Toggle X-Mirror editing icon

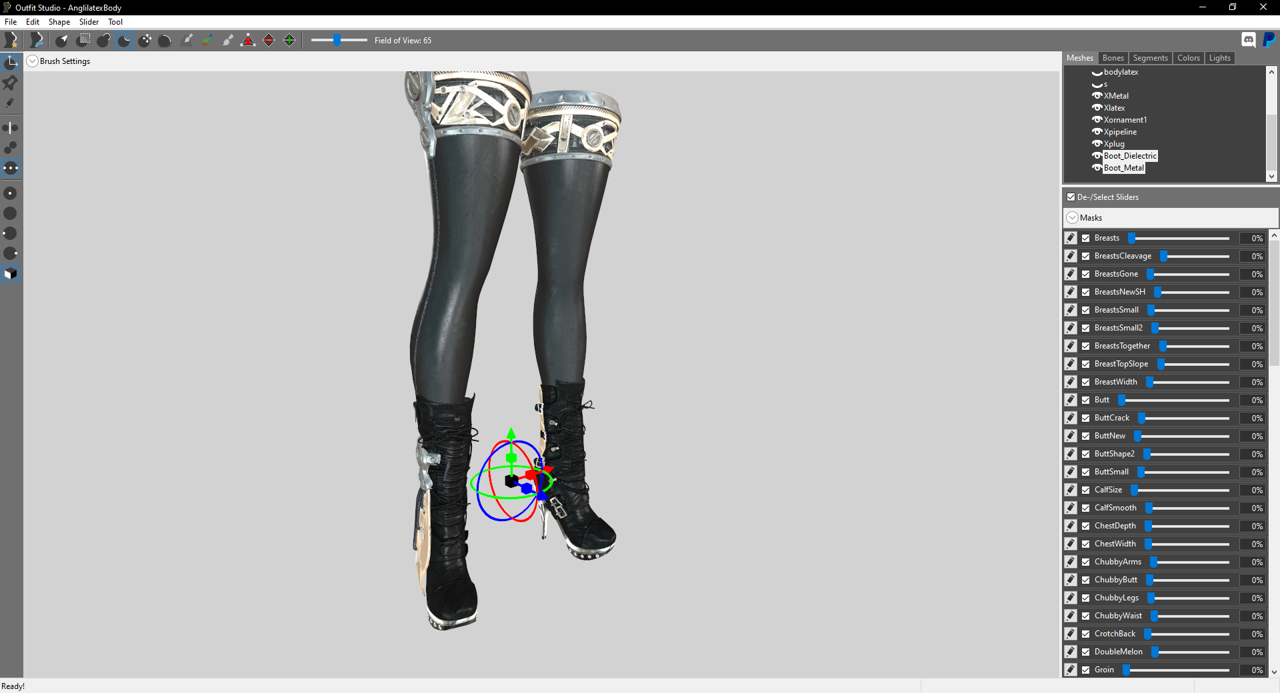[x=11, y=127]
